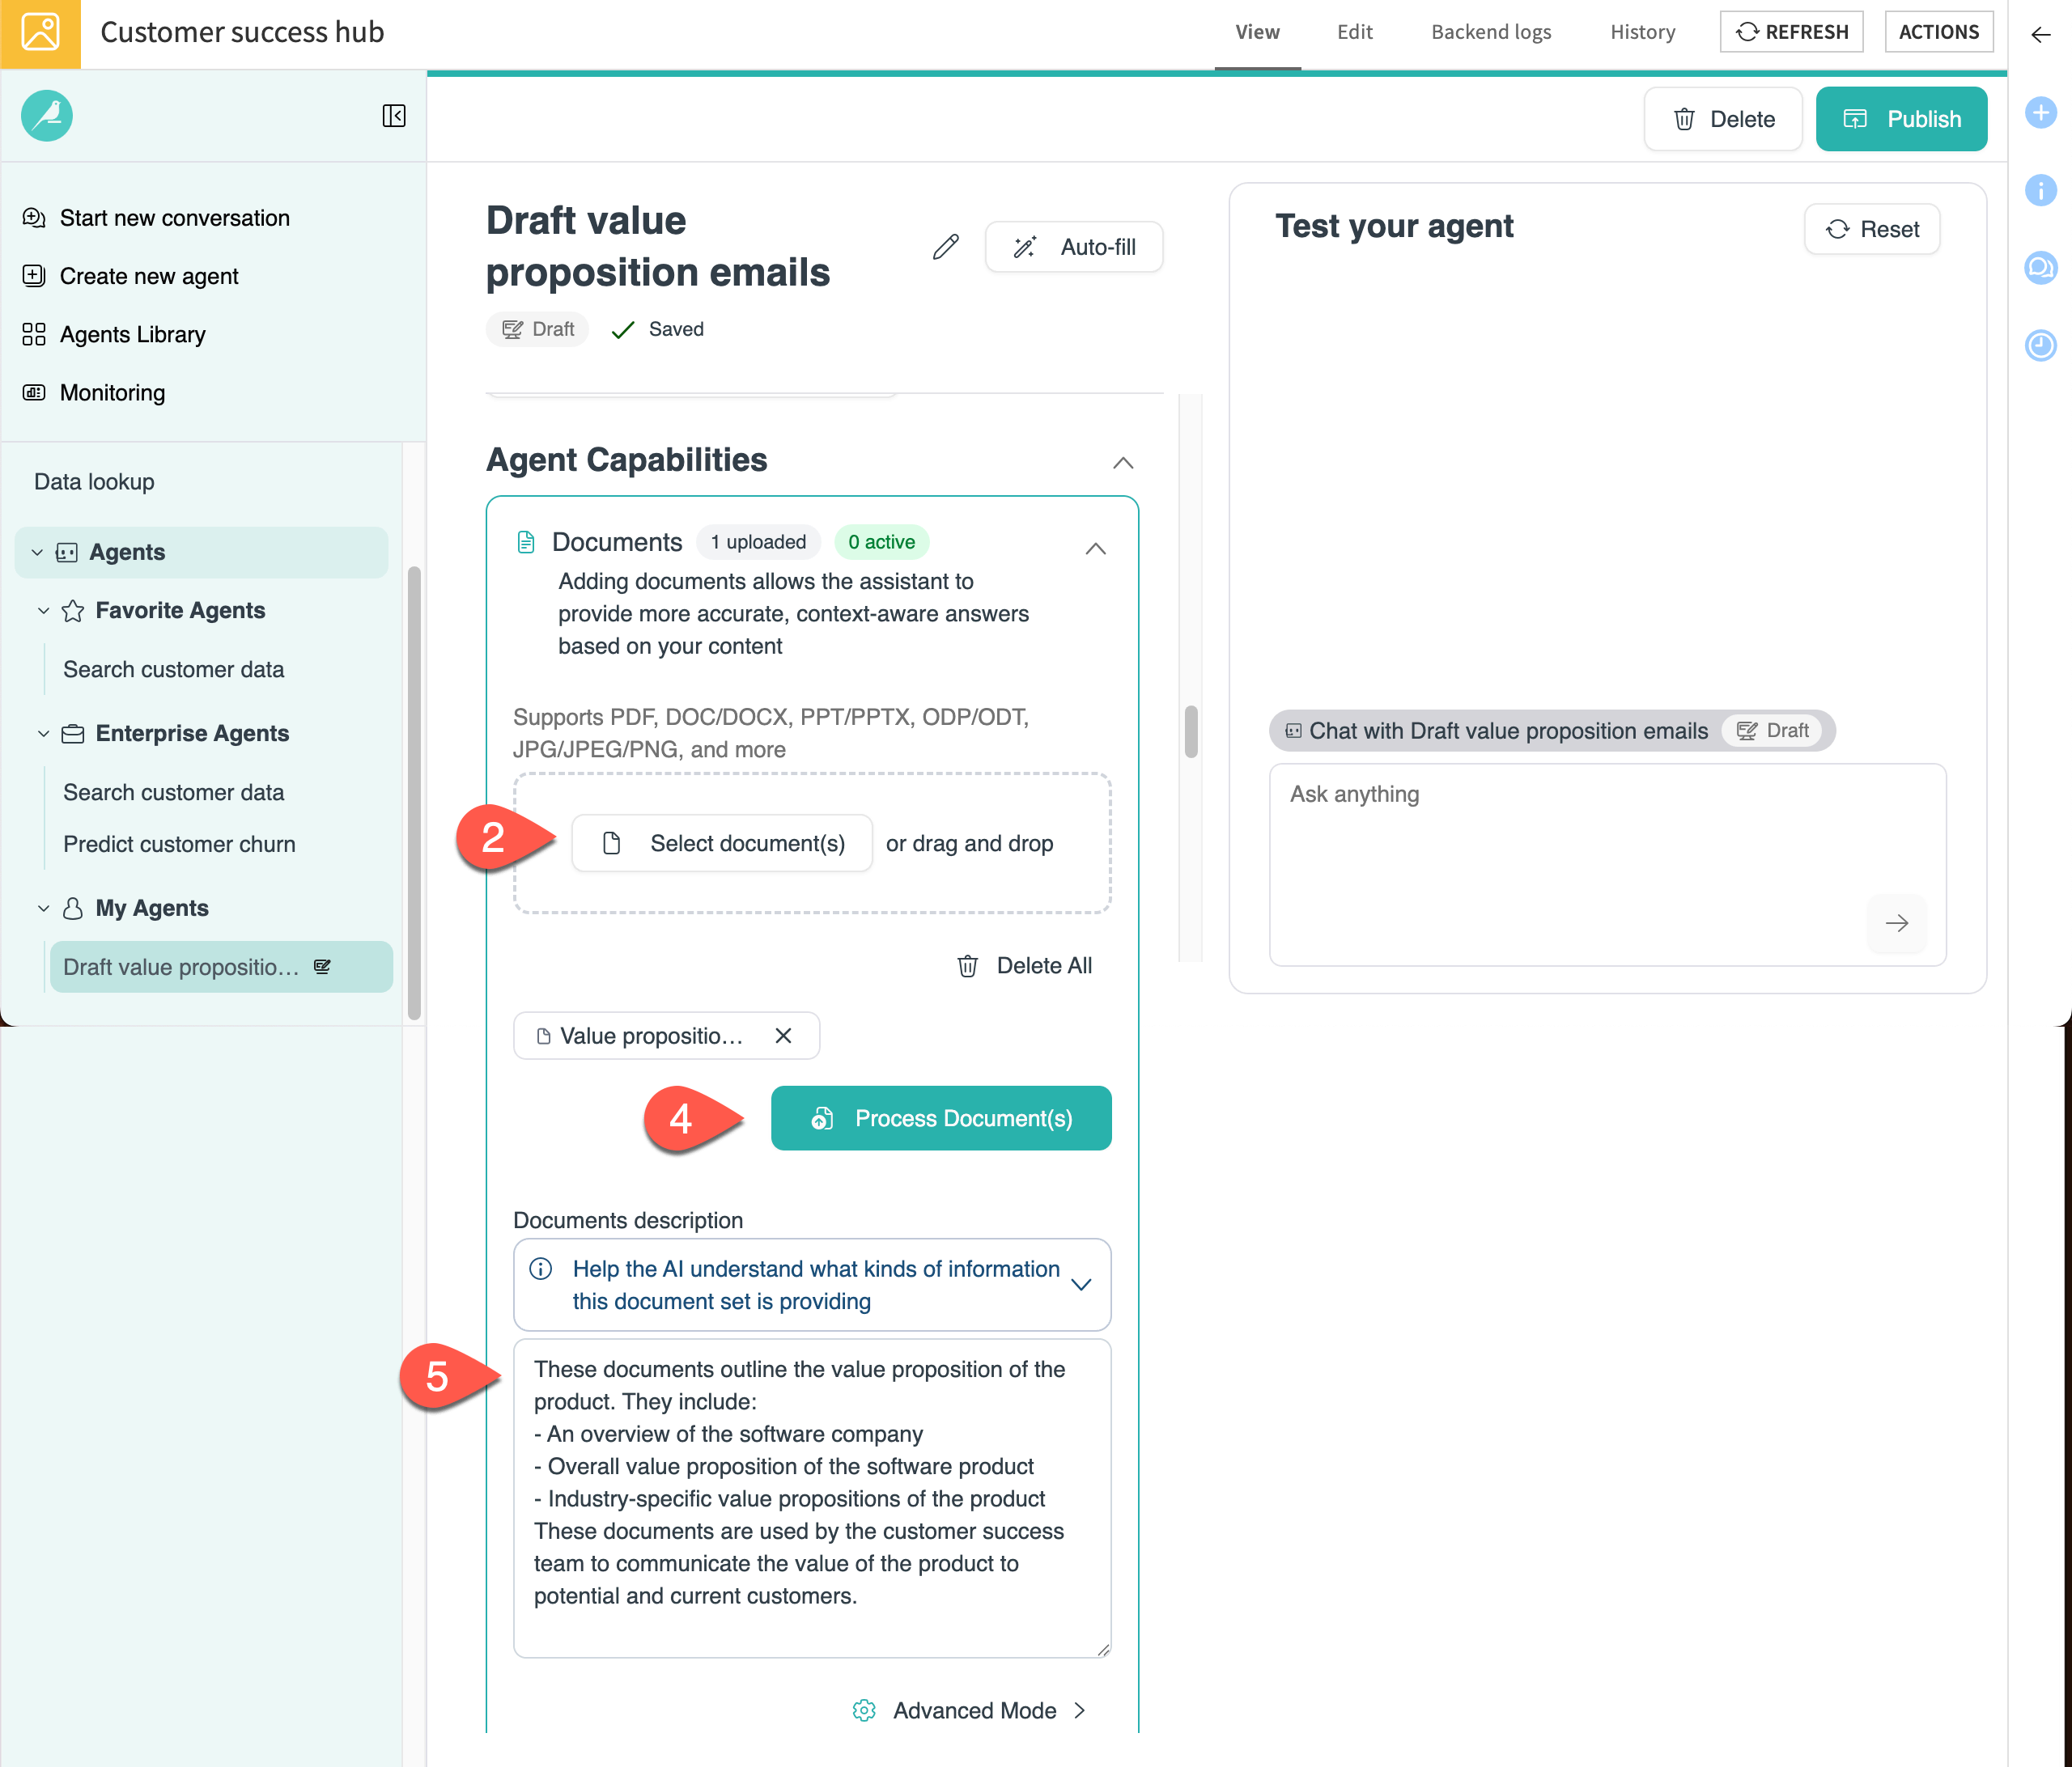Image resolution: width=2072 pixels, height=1767 pixels.
Task: Collapse the Favorite Agents tree group
Action: point(43,611)
